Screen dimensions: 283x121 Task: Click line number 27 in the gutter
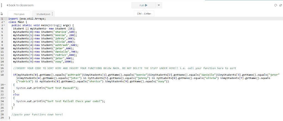(x=2, y=111)
